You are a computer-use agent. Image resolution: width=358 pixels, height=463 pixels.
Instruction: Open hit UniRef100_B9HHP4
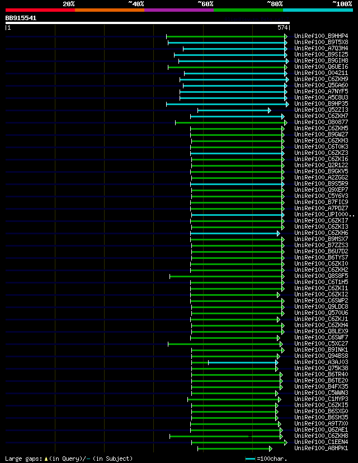click(321, 36)
